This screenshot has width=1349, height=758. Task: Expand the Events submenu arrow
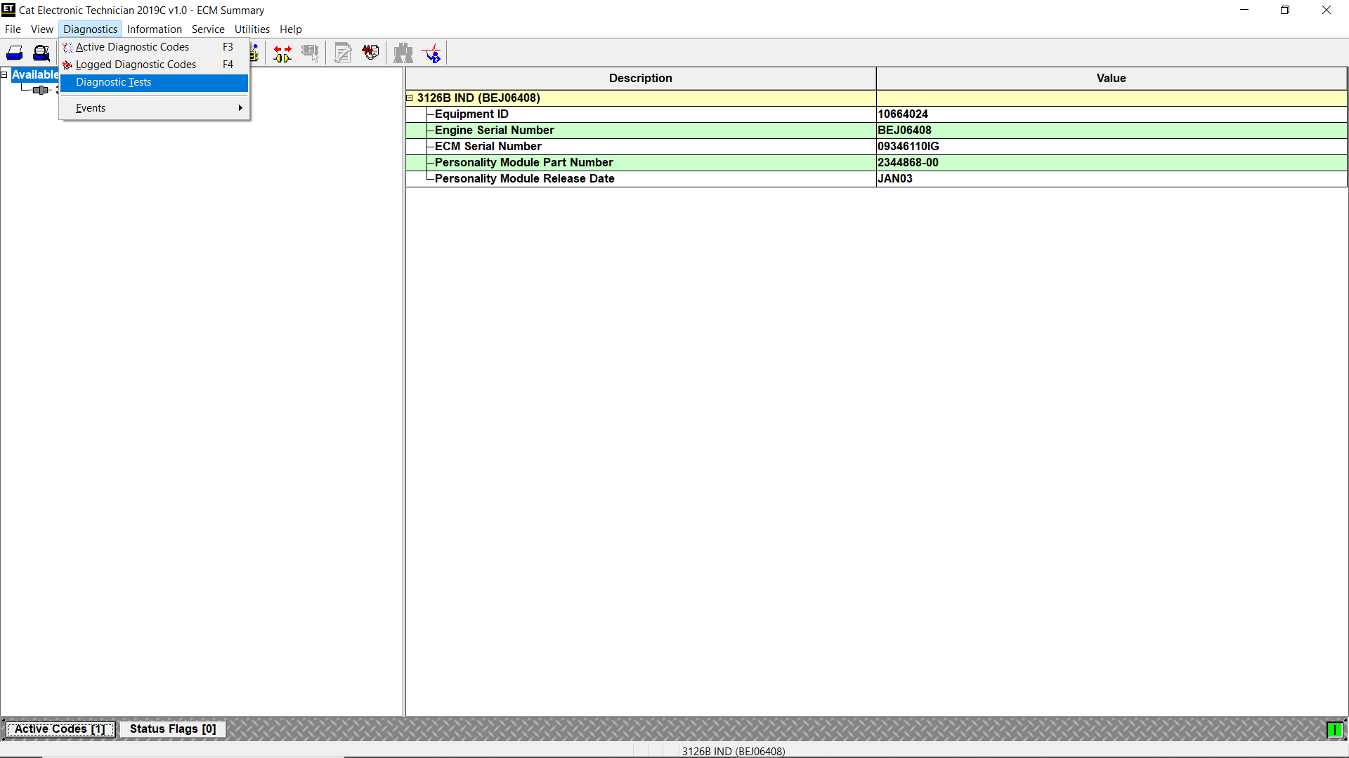point(240,108)
